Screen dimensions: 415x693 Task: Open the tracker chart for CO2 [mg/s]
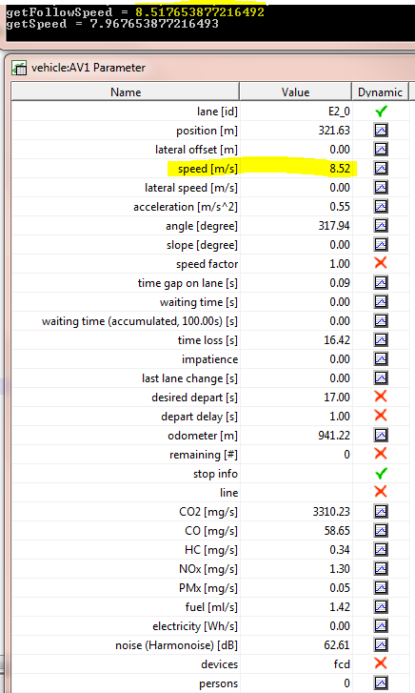381,511
